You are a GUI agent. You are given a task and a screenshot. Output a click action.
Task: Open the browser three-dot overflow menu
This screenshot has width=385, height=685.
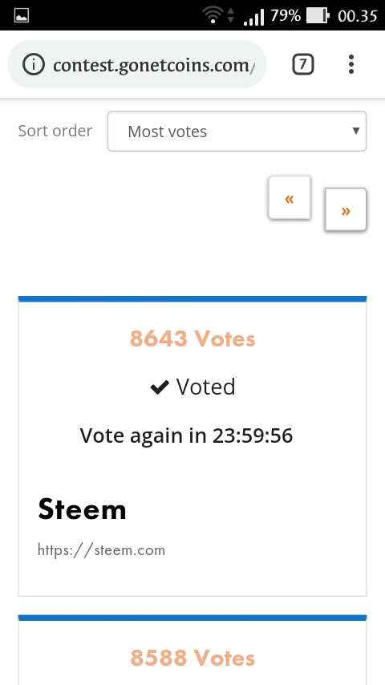351,65
